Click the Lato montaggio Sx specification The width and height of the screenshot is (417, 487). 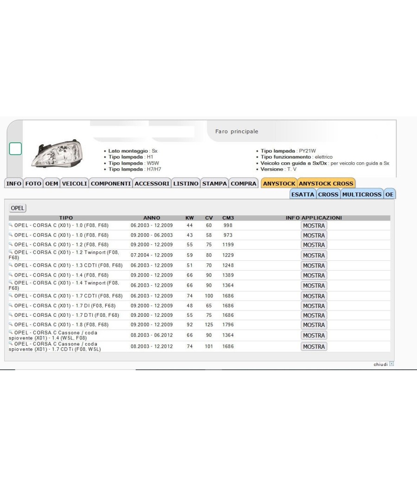click(133, 151)
